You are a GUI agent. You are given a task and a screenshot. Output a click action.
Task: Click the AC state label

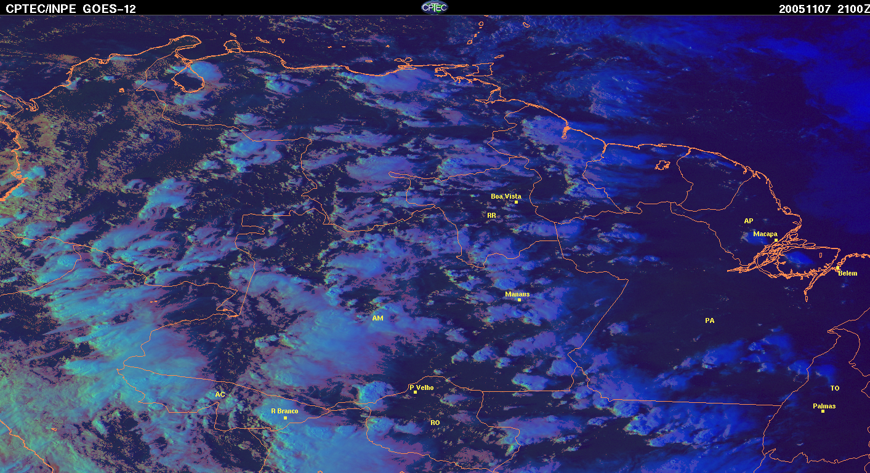[x=220, y=394]
